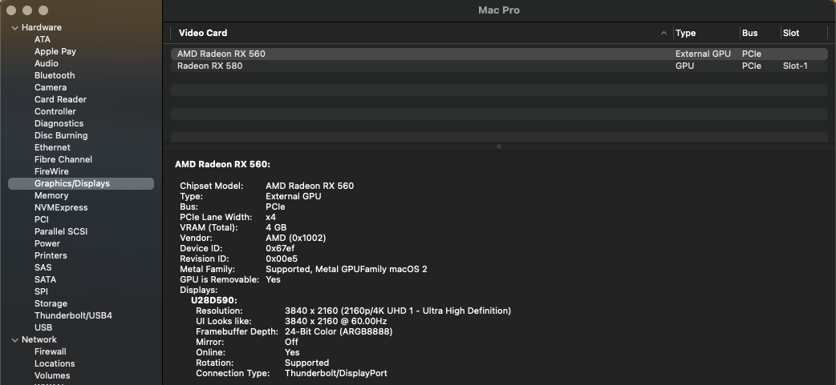The height and width of the screenshot is (385, 836).
Task: Grab the split pane divider handle
Action: pos(499,146)
